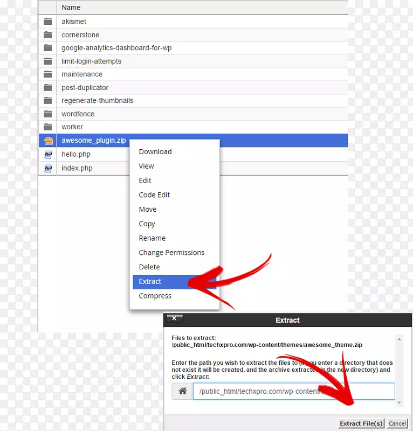Click the google-analytics-dashboard-for-wp folder icon
413x431 pixels.
(47, 48)
